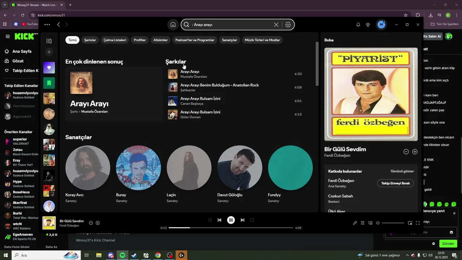Play Arayı Arayı Bulsam İzini by Güler Duman
The height and width of the screenshot is (260, 462).
tap(235, 114)
